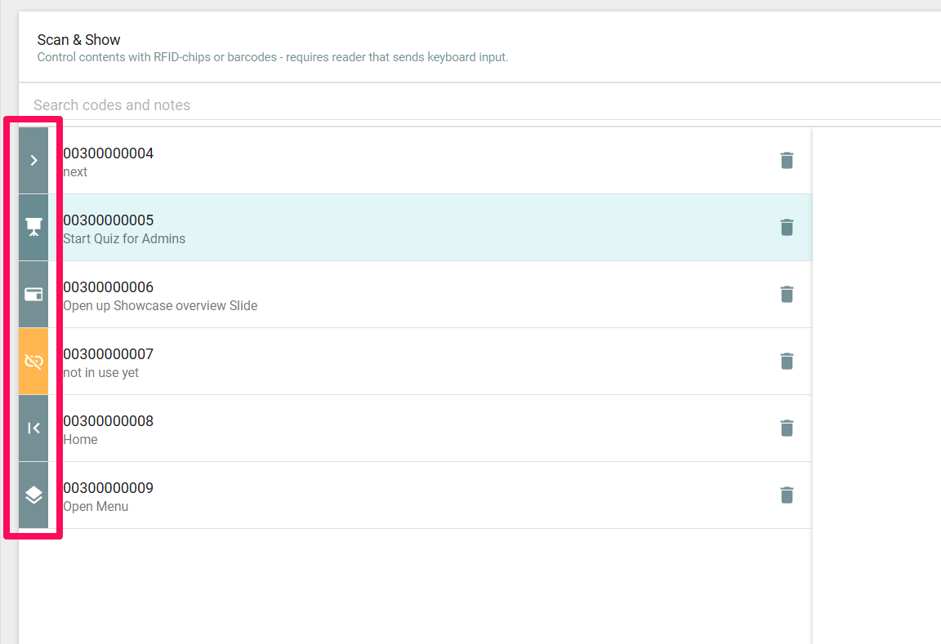
Task: Delete the 00300000004 next entry
Action: tap(786, 161)
